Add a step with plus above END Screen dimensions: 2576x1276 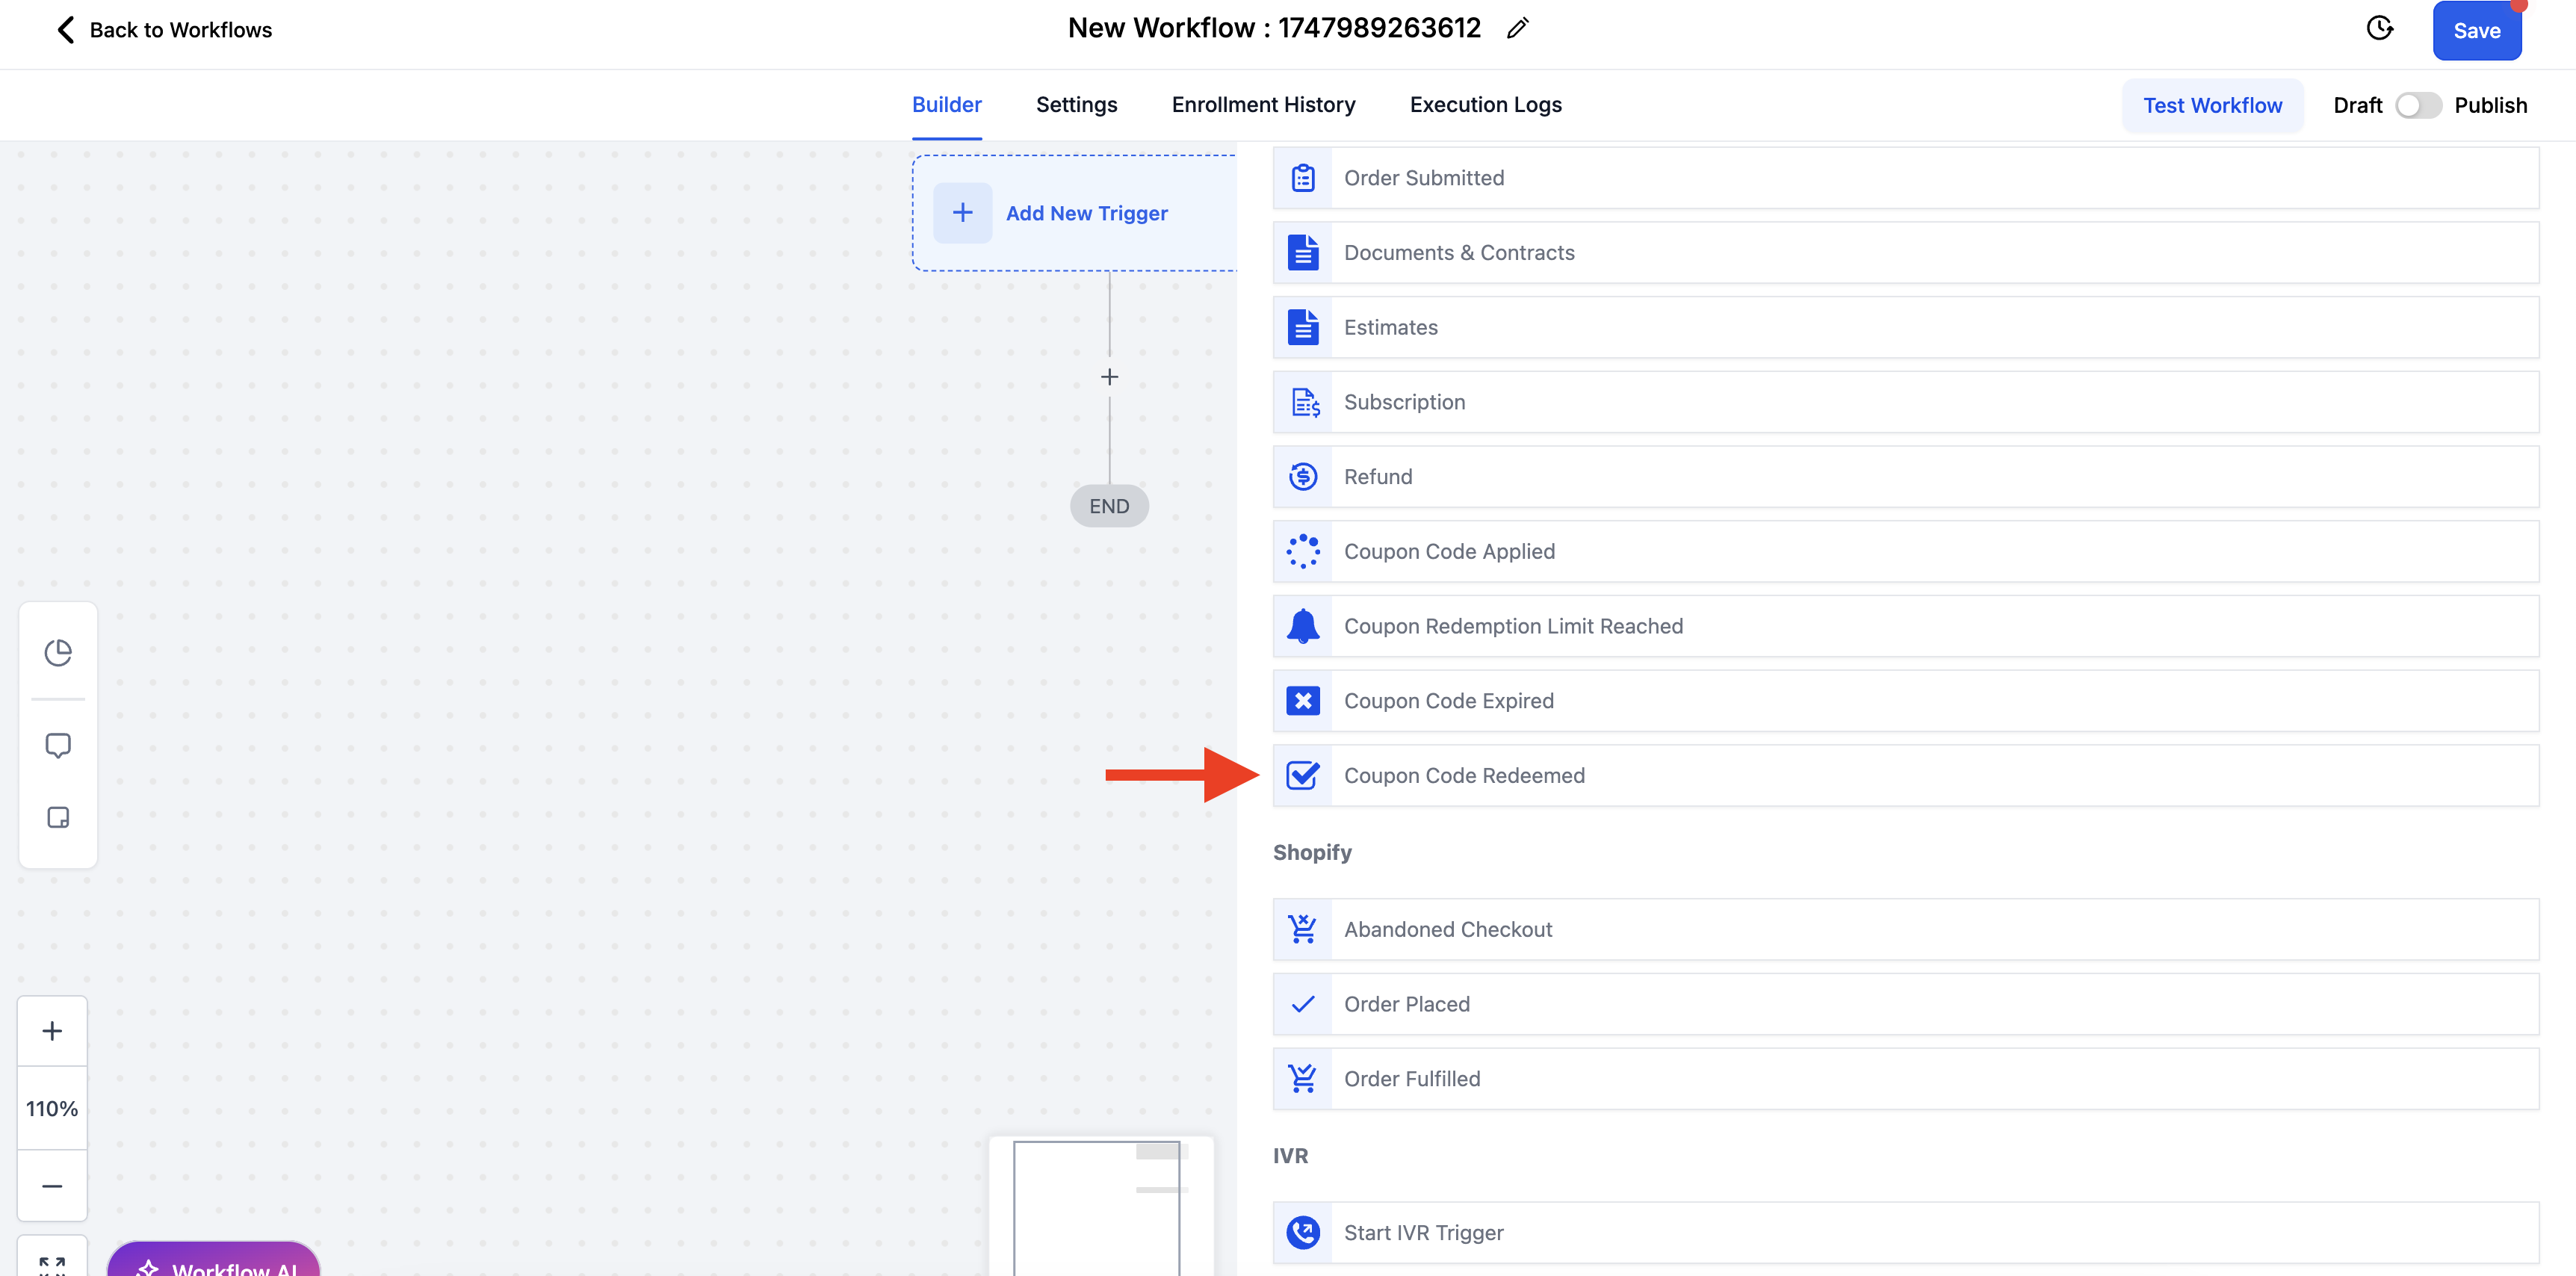pyautogui.click(x=1109, y=377)
